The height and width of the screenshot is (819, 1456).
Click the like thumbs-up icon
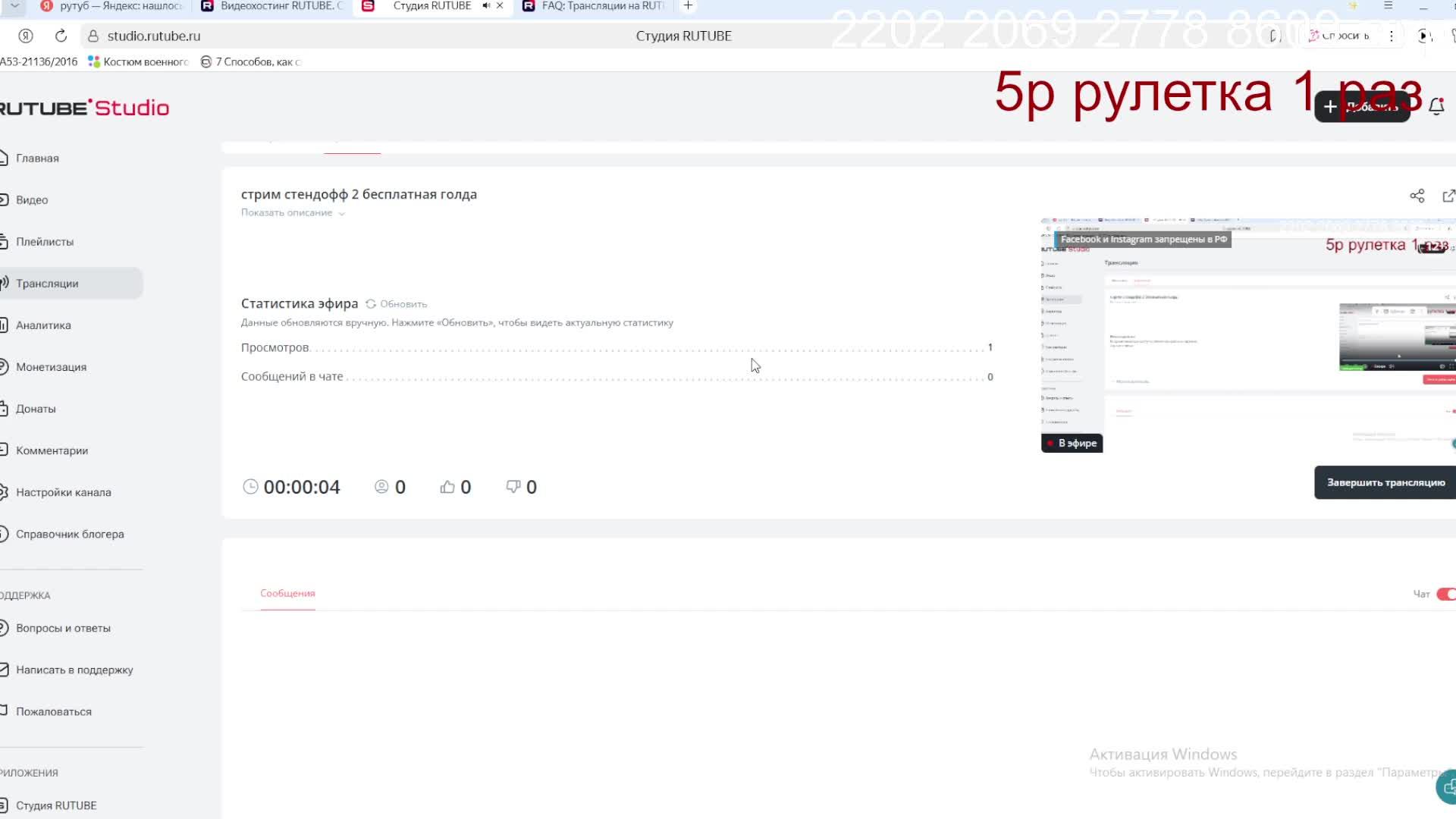point(447,487)
